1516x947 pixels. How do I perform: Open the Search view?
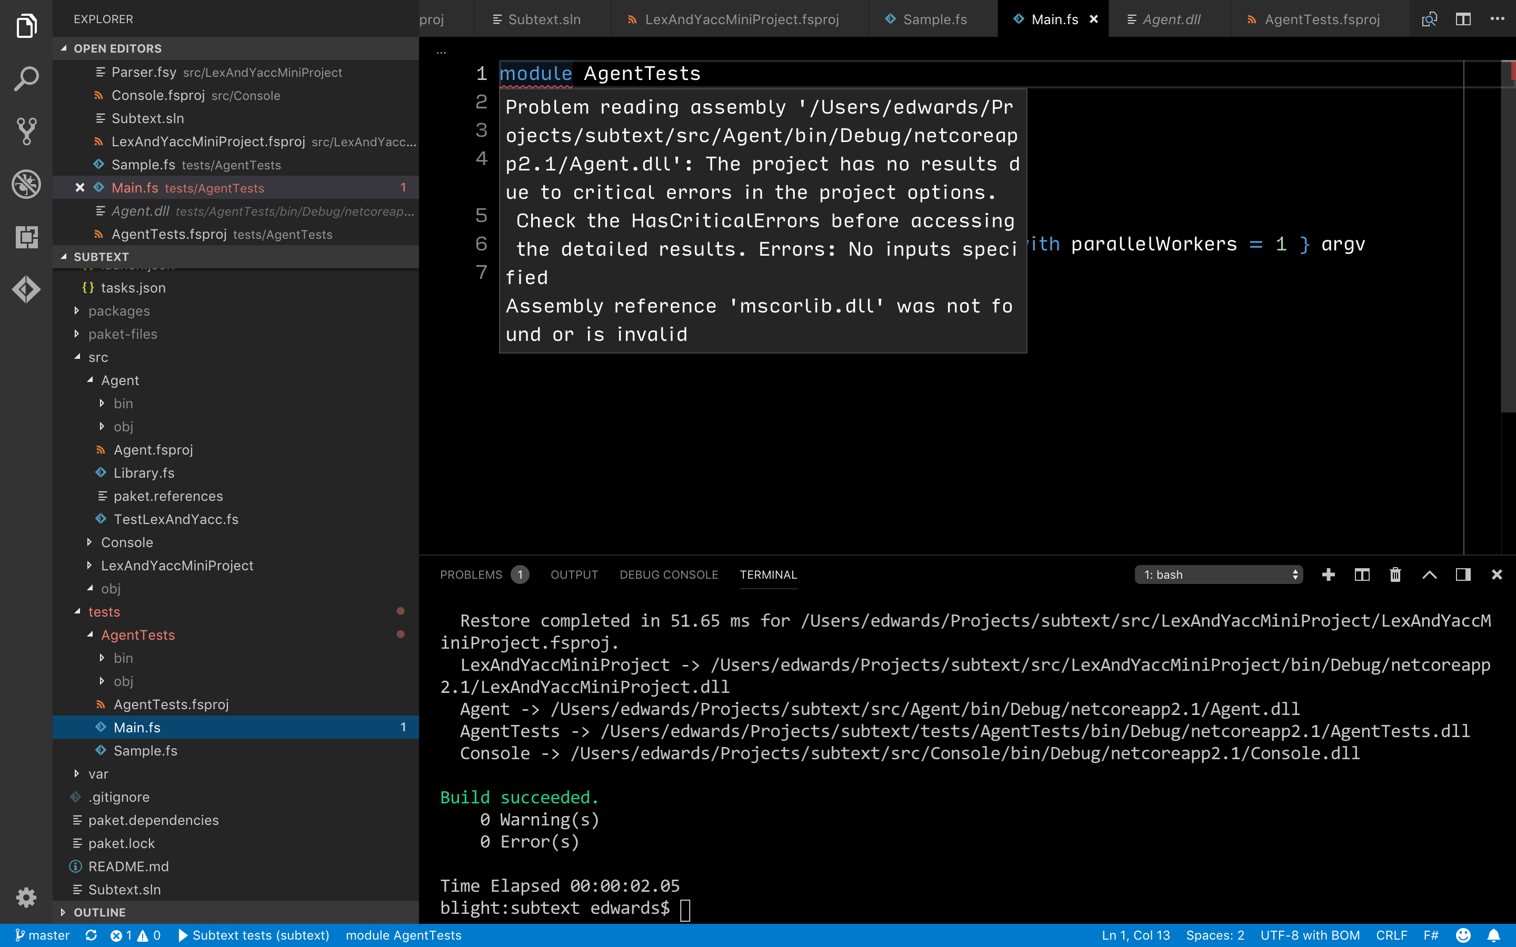pos(26,79)
